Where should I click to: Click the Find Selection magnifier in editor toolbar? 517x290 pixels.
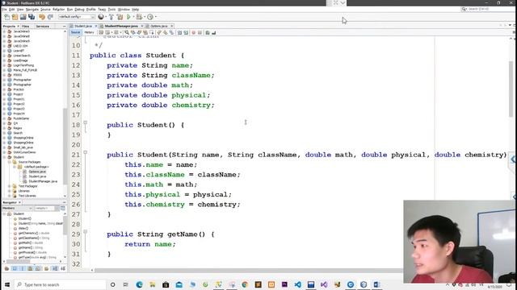tap(127, 32)
